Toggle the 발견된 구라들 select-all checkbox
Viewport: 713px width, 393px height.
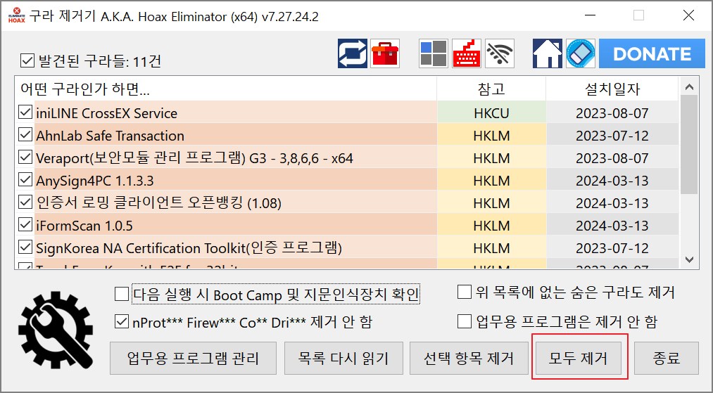(27, 60)
